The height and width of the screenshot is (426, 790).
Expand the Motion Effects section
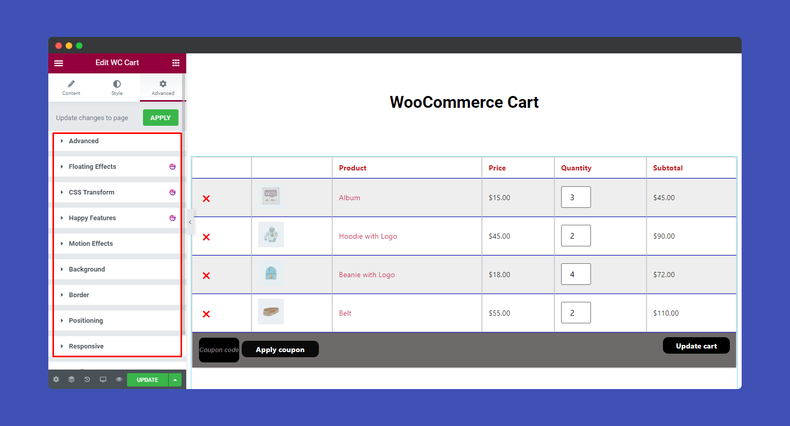tap(117, 244)
